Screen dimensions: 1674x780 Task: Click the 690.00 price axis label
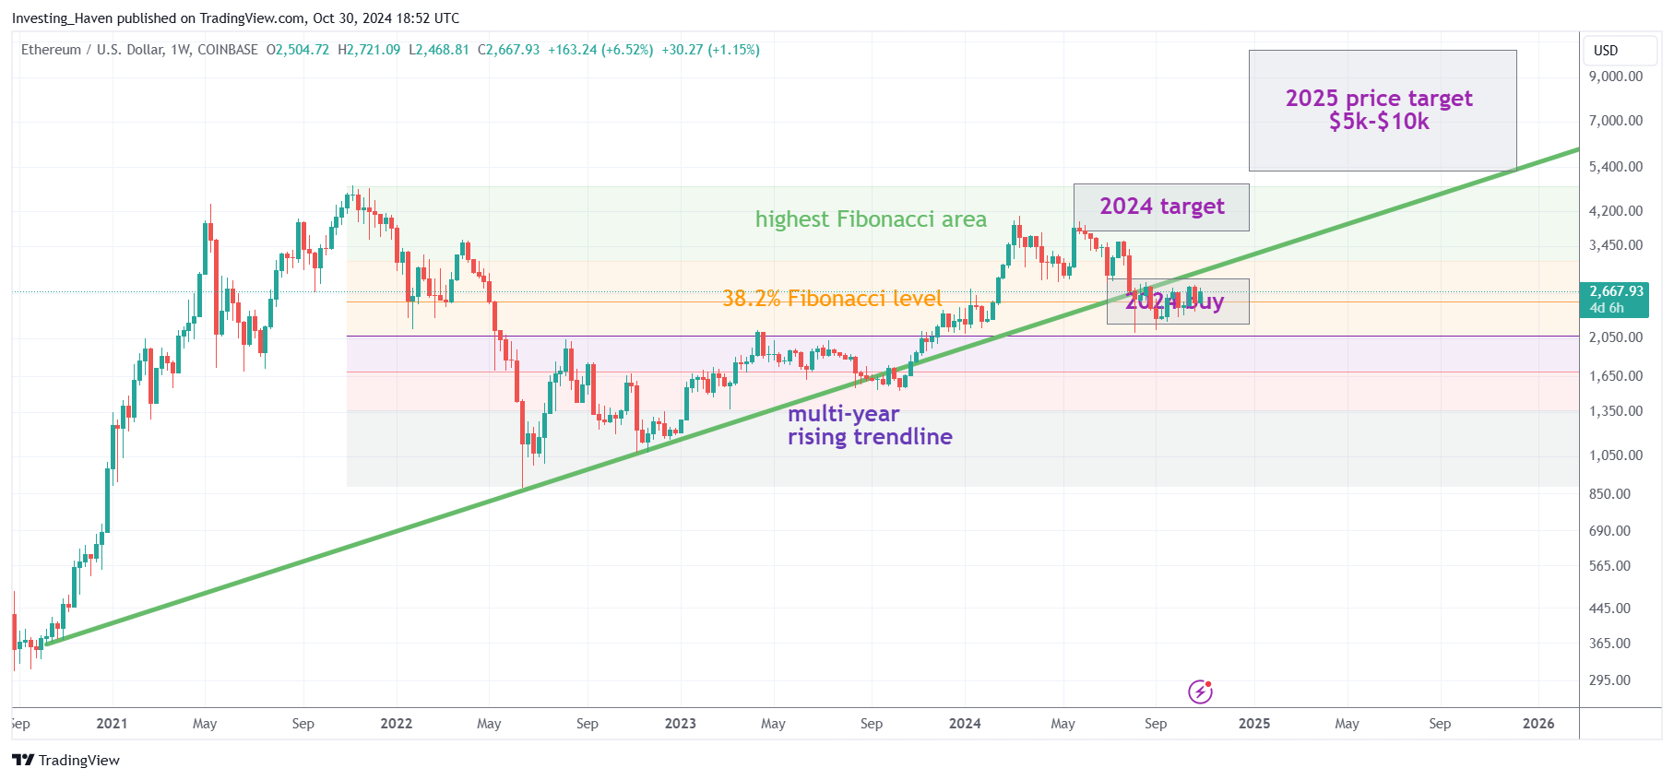click(1610, 531)
